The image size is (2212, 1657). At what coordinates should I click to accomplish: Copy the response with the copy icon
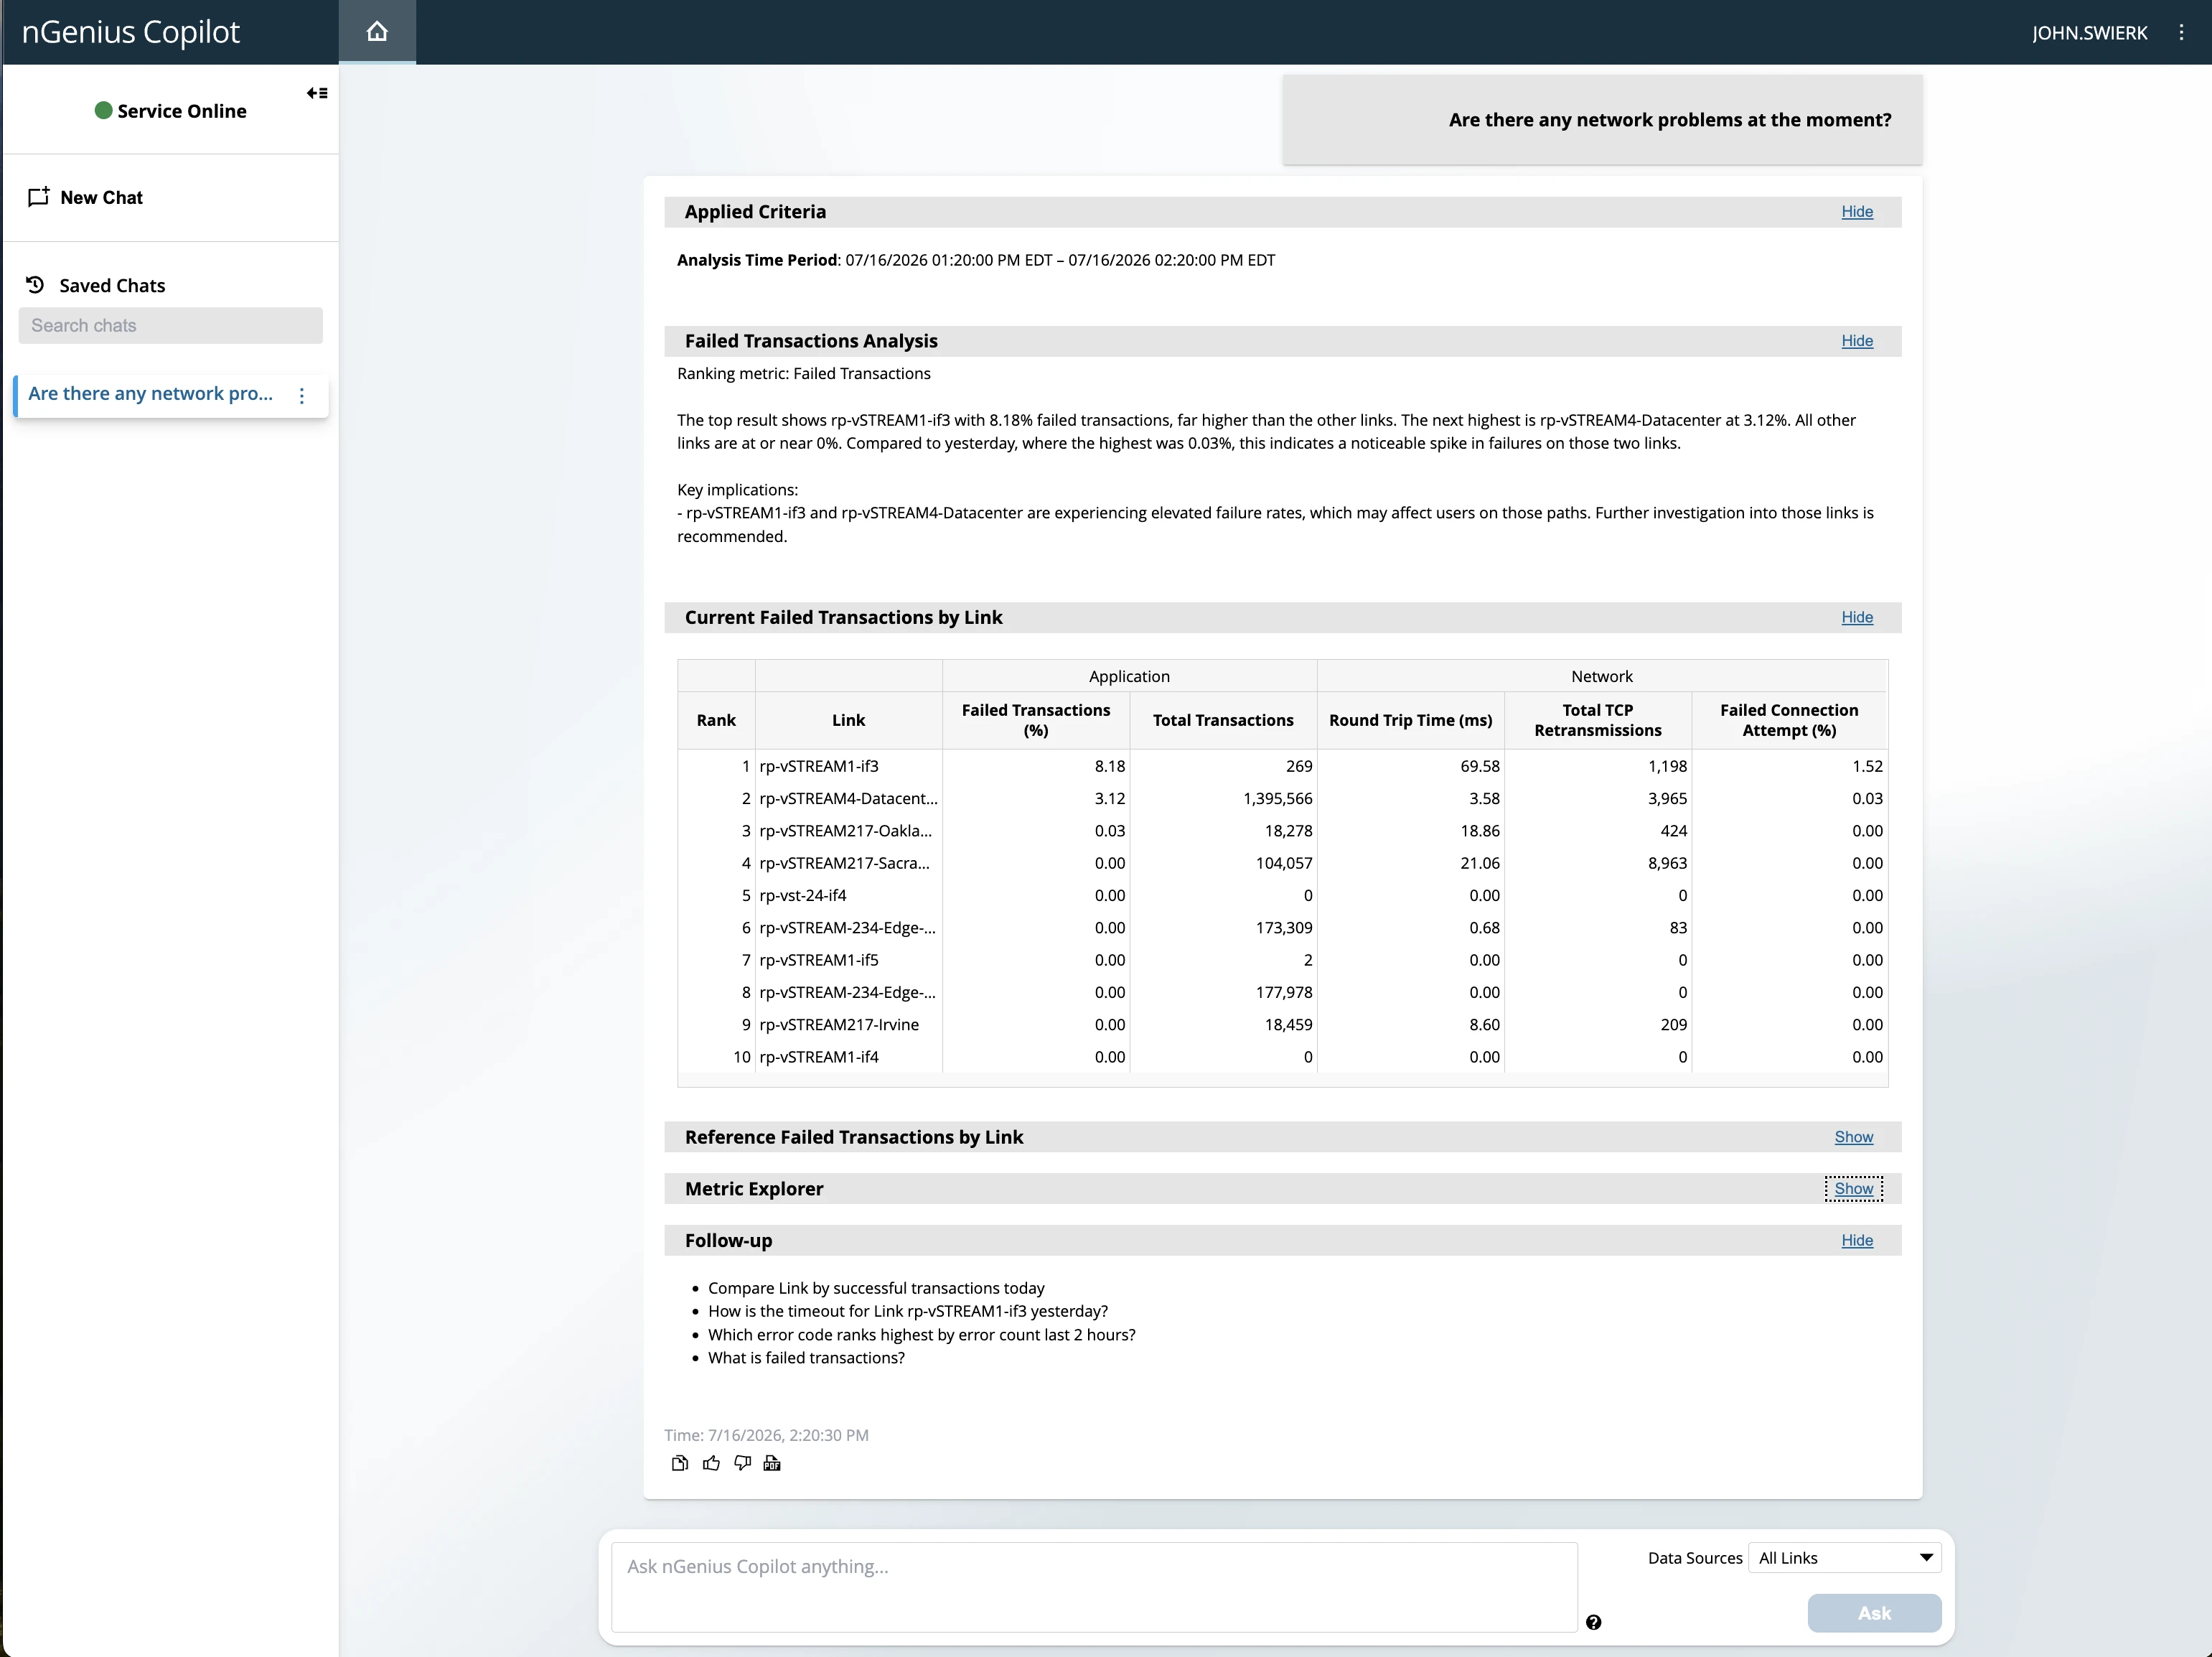(680, 1463)
